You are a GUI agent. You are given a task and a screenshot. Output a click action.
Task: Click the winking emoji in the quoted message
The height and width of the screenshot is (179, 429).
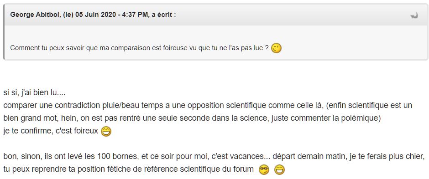(276, 48)
